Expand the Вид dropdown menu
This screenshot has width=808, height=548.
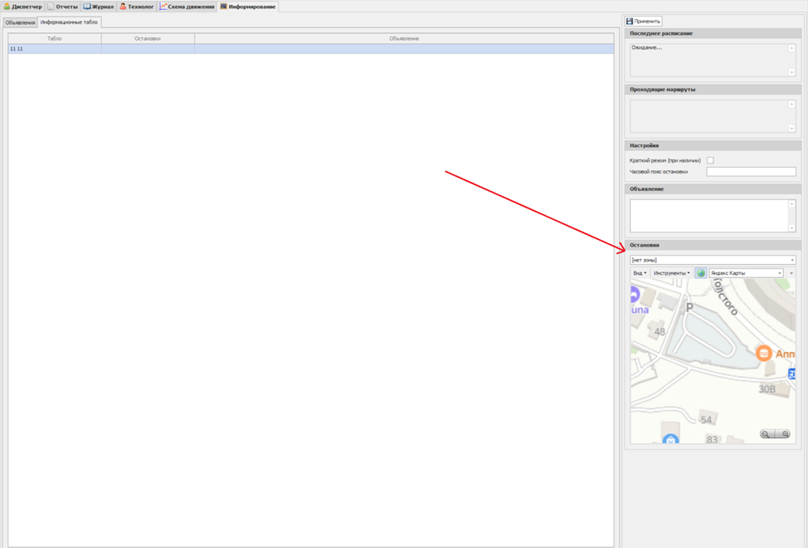640,273
